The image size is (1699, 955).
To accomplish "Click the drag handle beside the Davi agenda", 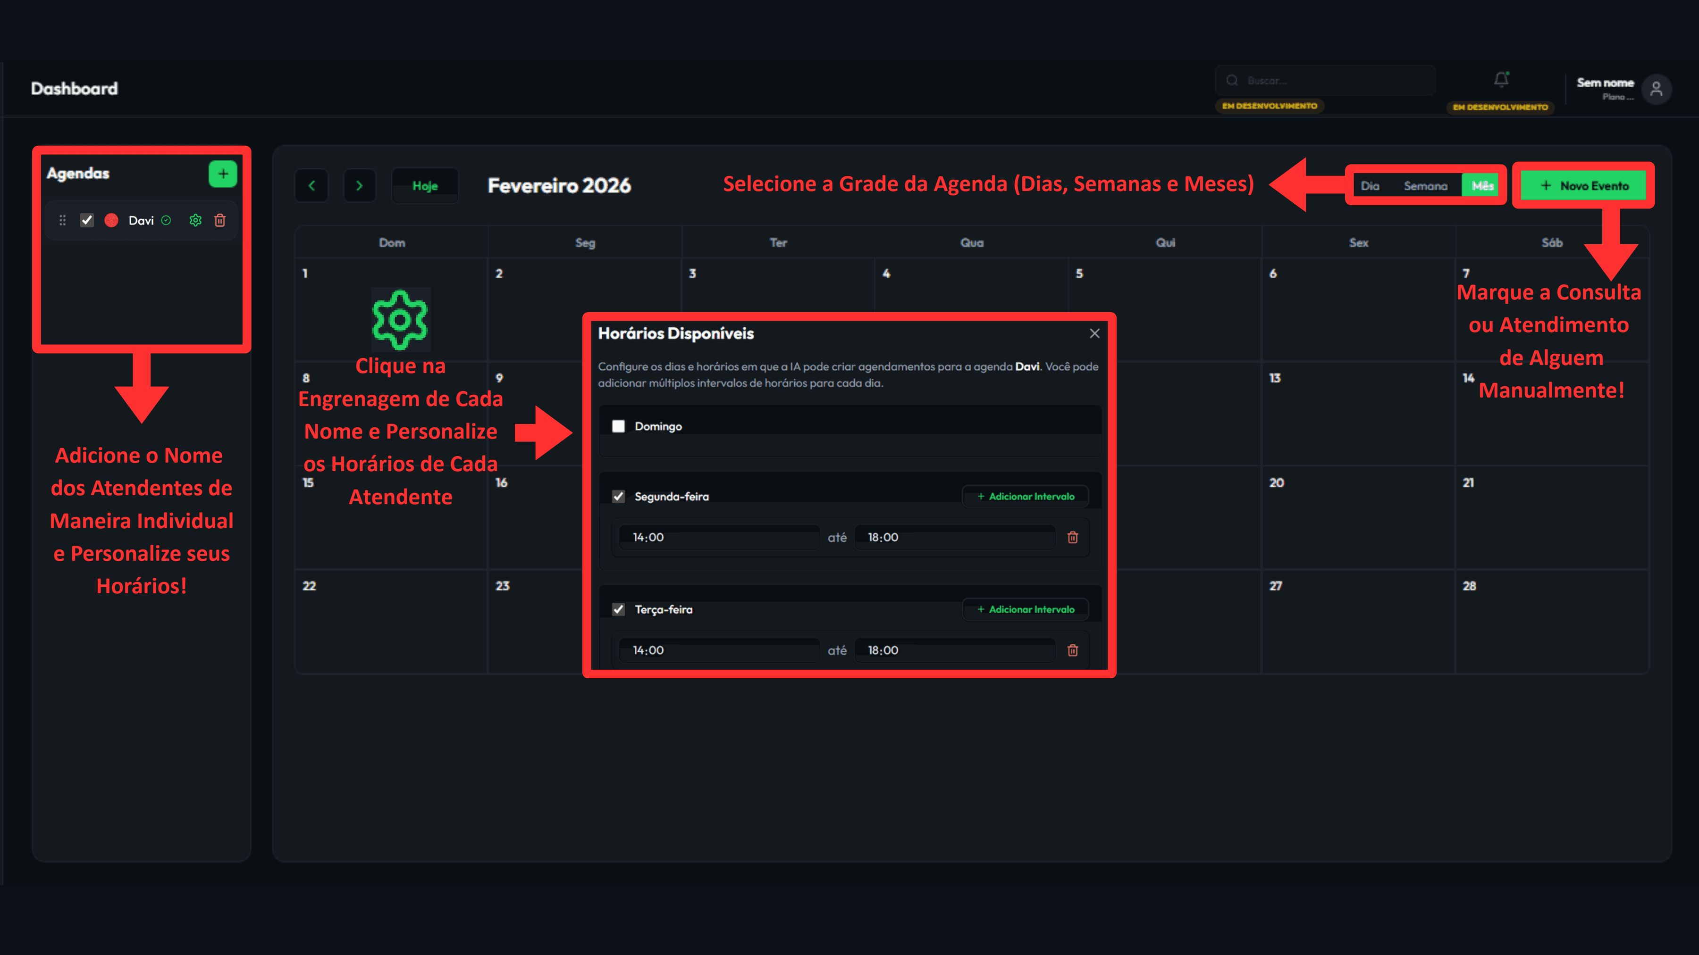I will [x=62, y=220].
